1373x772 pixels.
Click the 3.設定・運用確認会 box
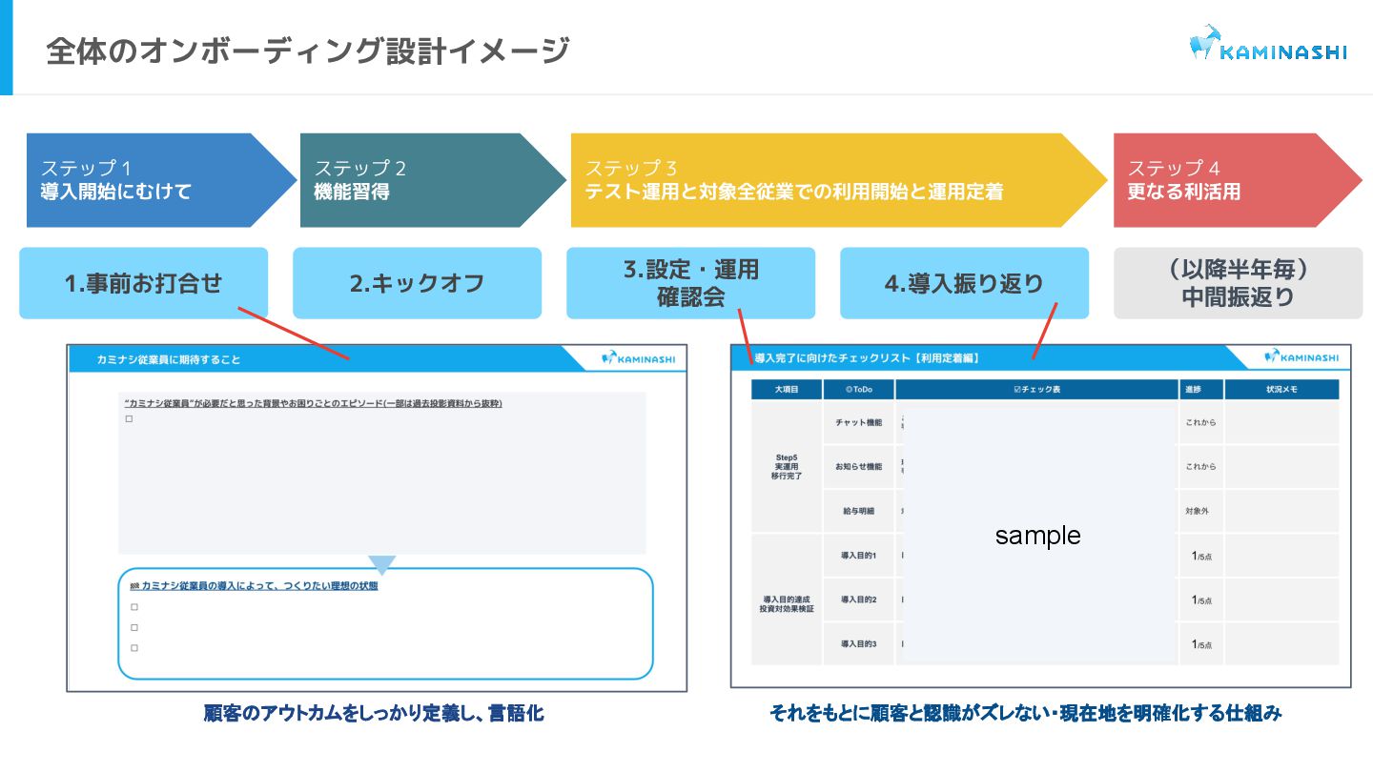(690, 283)
